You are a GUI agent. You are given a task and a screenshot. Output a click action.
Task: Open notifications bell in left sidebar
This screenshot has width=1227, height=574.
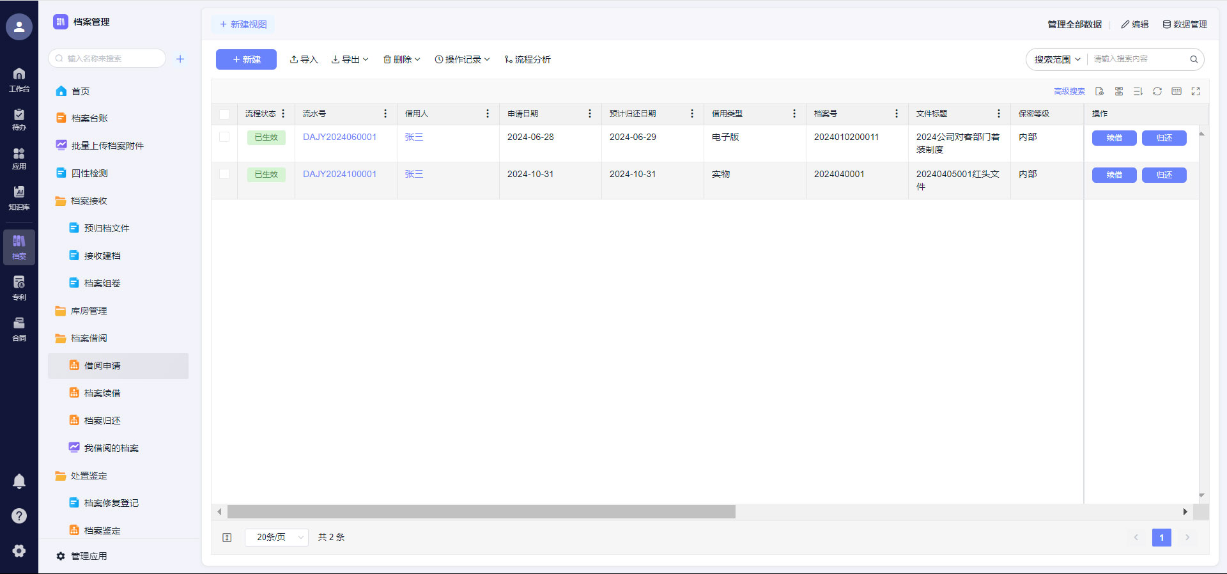coord(19,481)
